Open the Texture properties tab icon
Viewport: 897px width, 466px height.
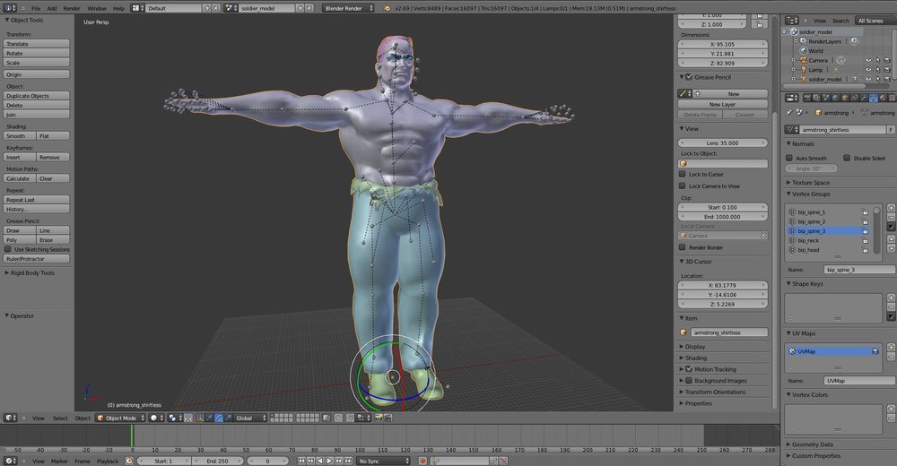click(x=893, y=98)
